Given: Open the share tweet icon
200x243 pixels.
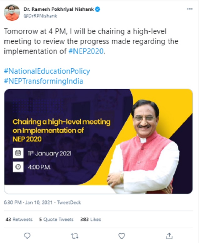Looking at the screenshot, I should point(169,236).
